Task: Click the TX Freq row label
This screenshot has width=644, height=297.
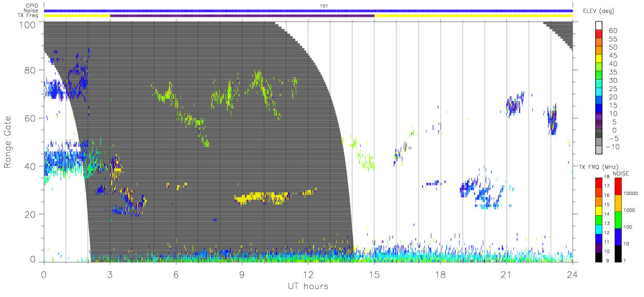Action: 28,15
